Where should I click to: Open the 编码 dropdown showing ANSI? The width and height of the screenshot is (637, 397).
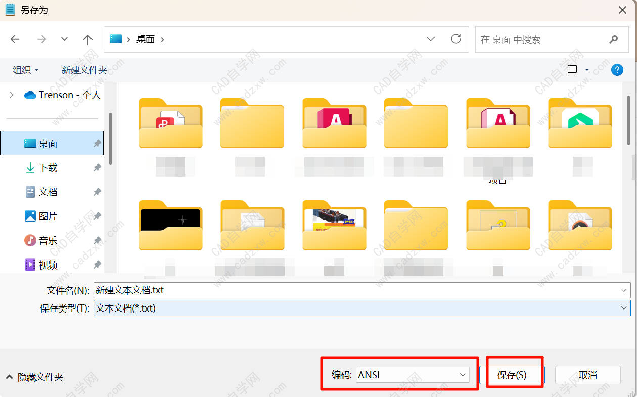(x=413, y=375)
